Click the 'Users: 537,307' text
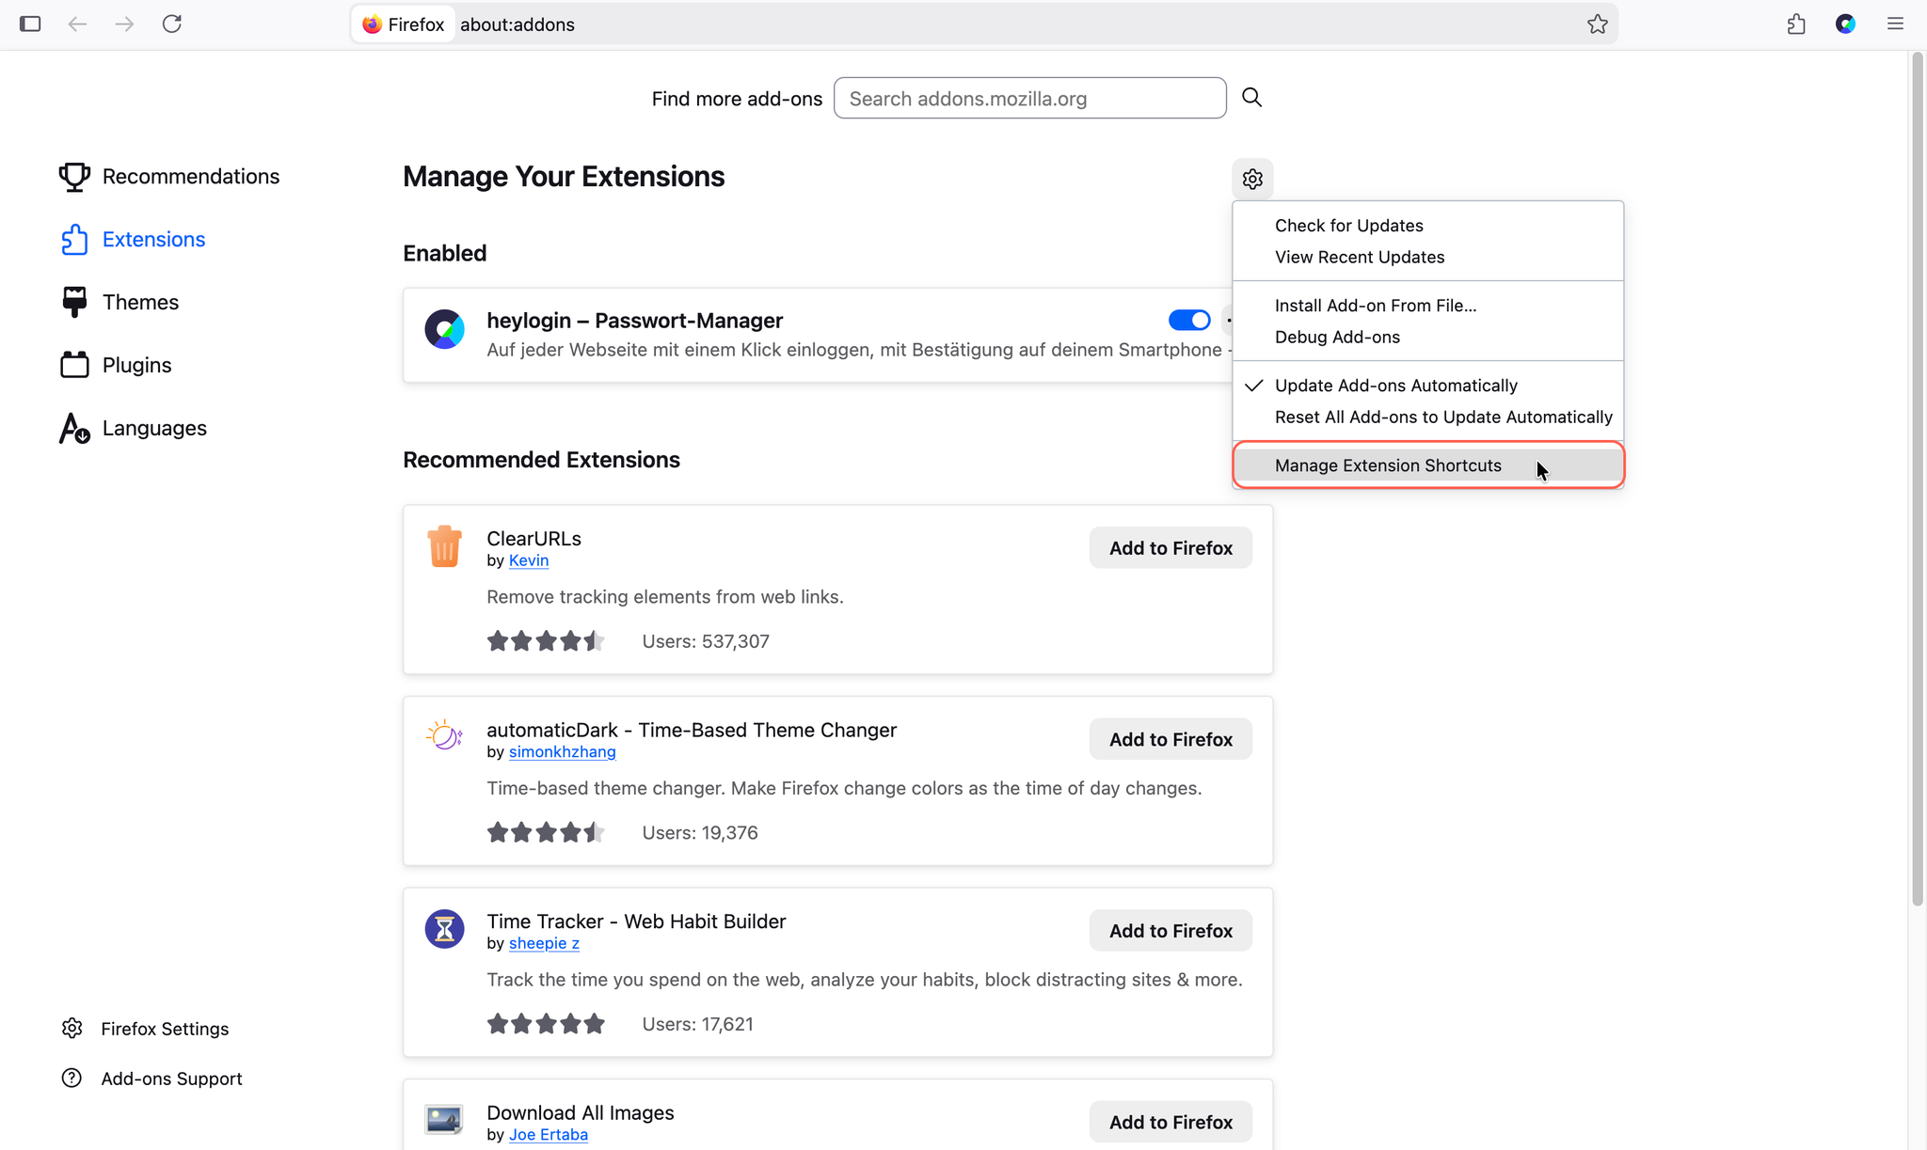This screenshot has height=1150, width=1927. [706, 641]
